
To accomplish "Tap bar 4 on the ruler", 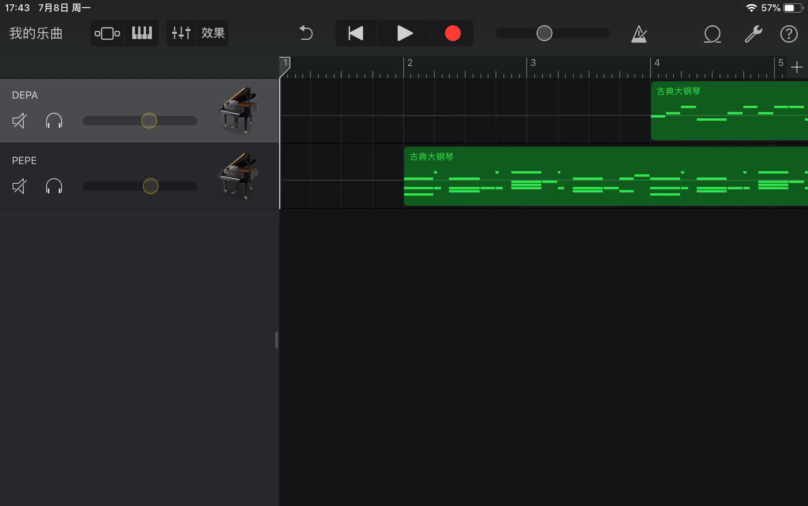I will coord(657,63).
